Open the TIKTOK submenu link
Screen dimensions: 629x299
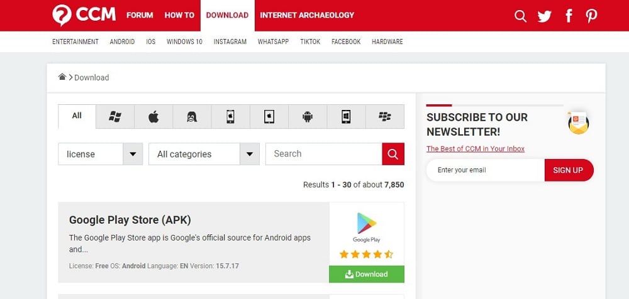tap(310, 41)
